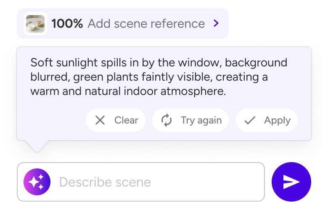Click the AI sparkle generate icon

(37, 182)
